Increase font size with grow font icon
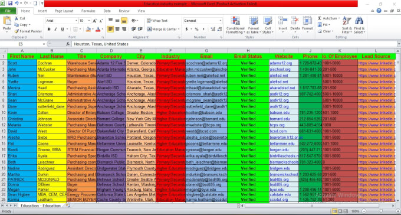The width and height of the screenshot is (401, 215). (94, 21)
